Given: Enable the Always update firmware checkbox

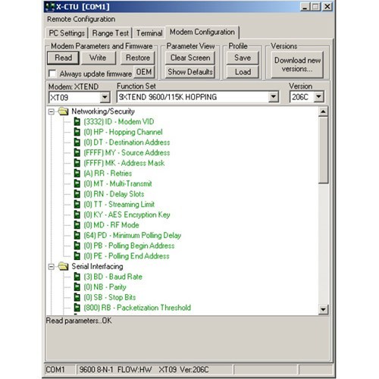Looking at the screenshot, I should coord(52,74).
